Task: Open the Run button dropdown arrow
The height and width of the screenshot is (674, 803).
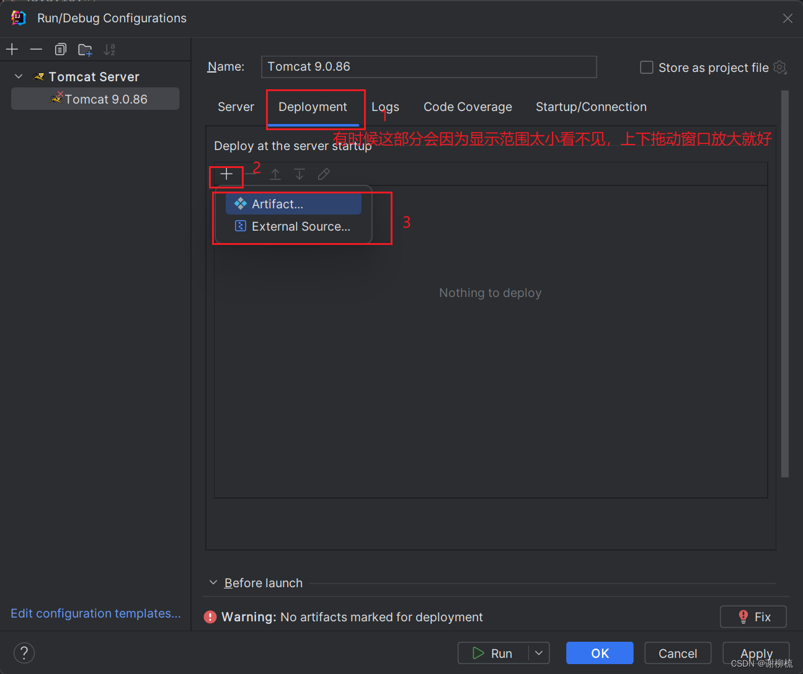Action: [539, 653]
